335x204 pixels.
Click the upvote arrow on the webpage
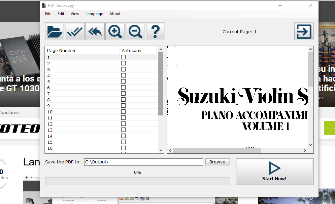point(3,162)
